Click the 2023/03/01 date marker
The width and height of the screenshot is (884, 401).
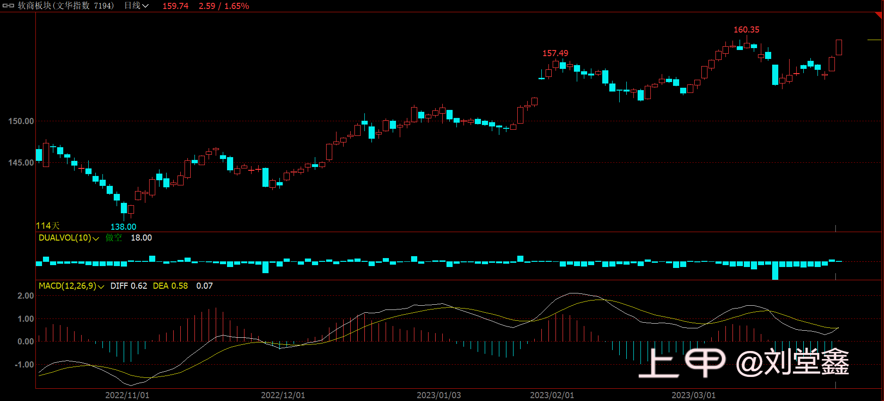click(694, 395)
